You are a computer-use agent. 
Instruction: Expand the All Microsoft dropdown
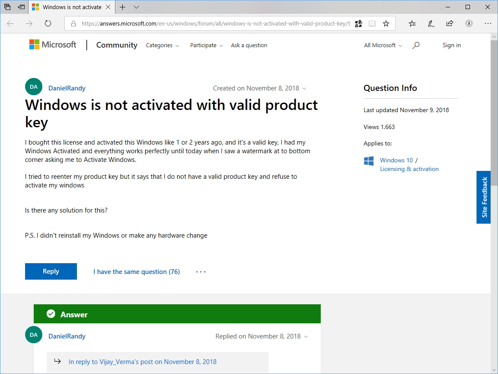click(382, 45)
